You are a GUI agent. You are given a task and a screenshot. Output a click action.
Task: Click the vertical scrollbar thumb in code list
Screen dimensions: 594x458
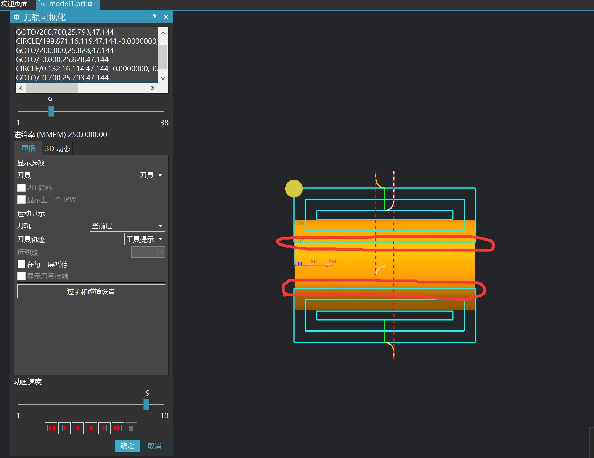(x=163, y=57)
